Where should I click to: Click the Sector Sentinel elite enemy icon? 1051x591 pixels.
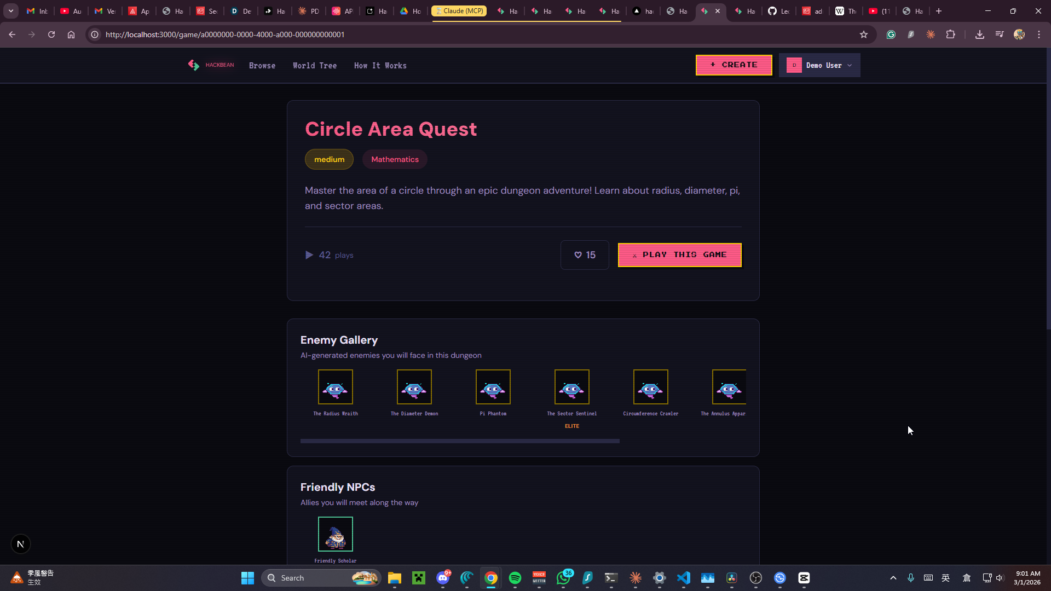(x=572, y=387)
